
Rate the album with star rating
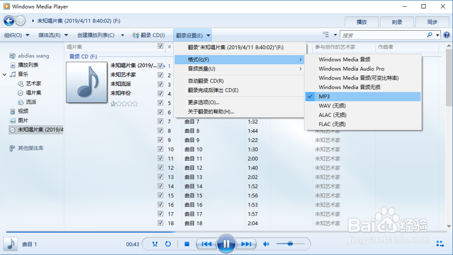[124, 104]
